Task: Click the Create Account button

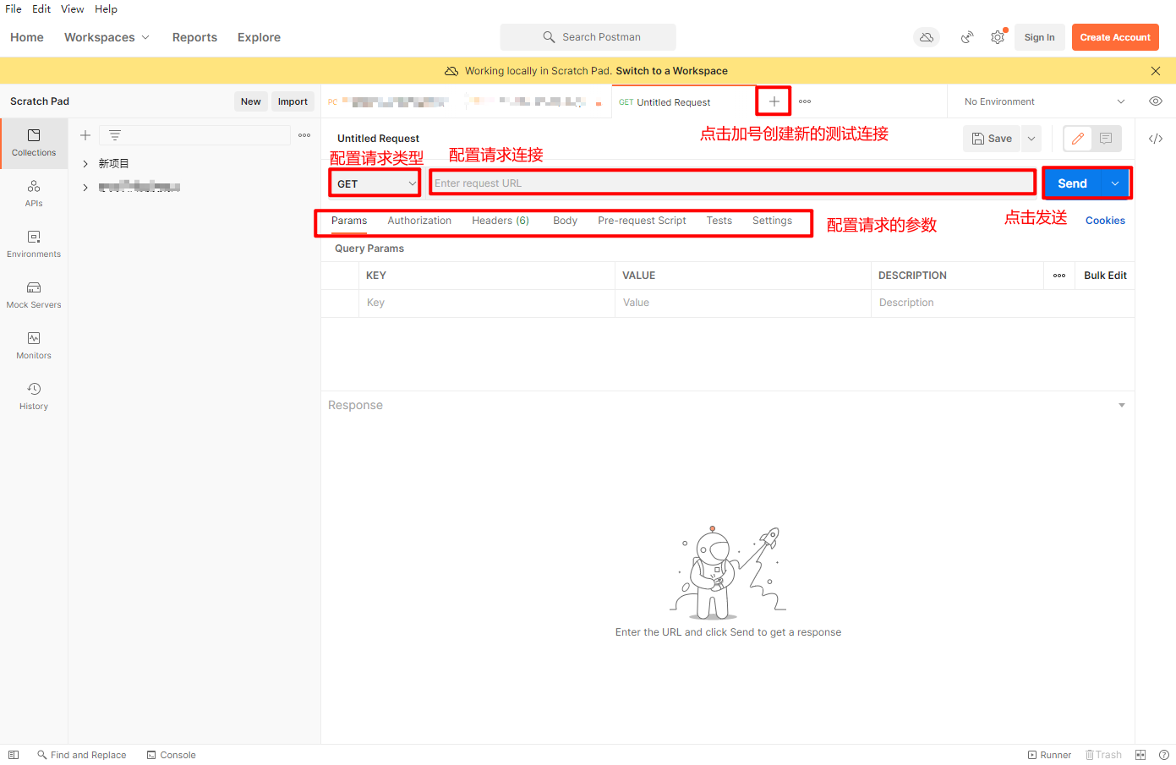Action: (1115, 37)
